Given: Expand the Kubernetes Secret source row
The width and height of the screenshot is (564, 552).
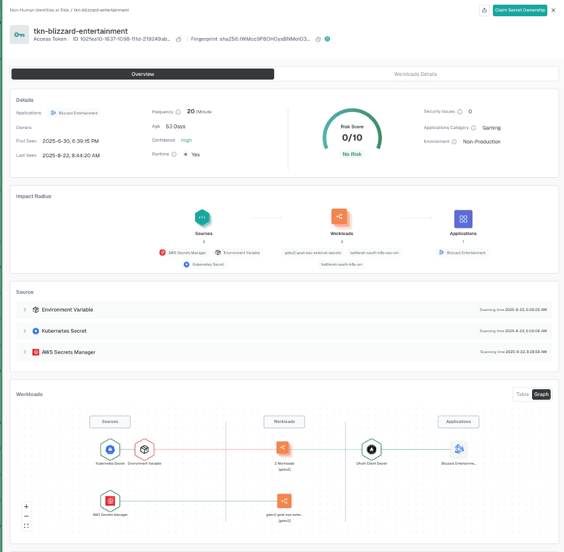Looking at the screenshot, I should point(24,331).
